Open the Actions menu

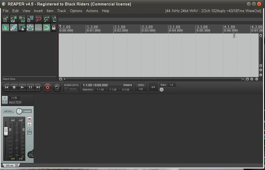[x=92, y=11]
